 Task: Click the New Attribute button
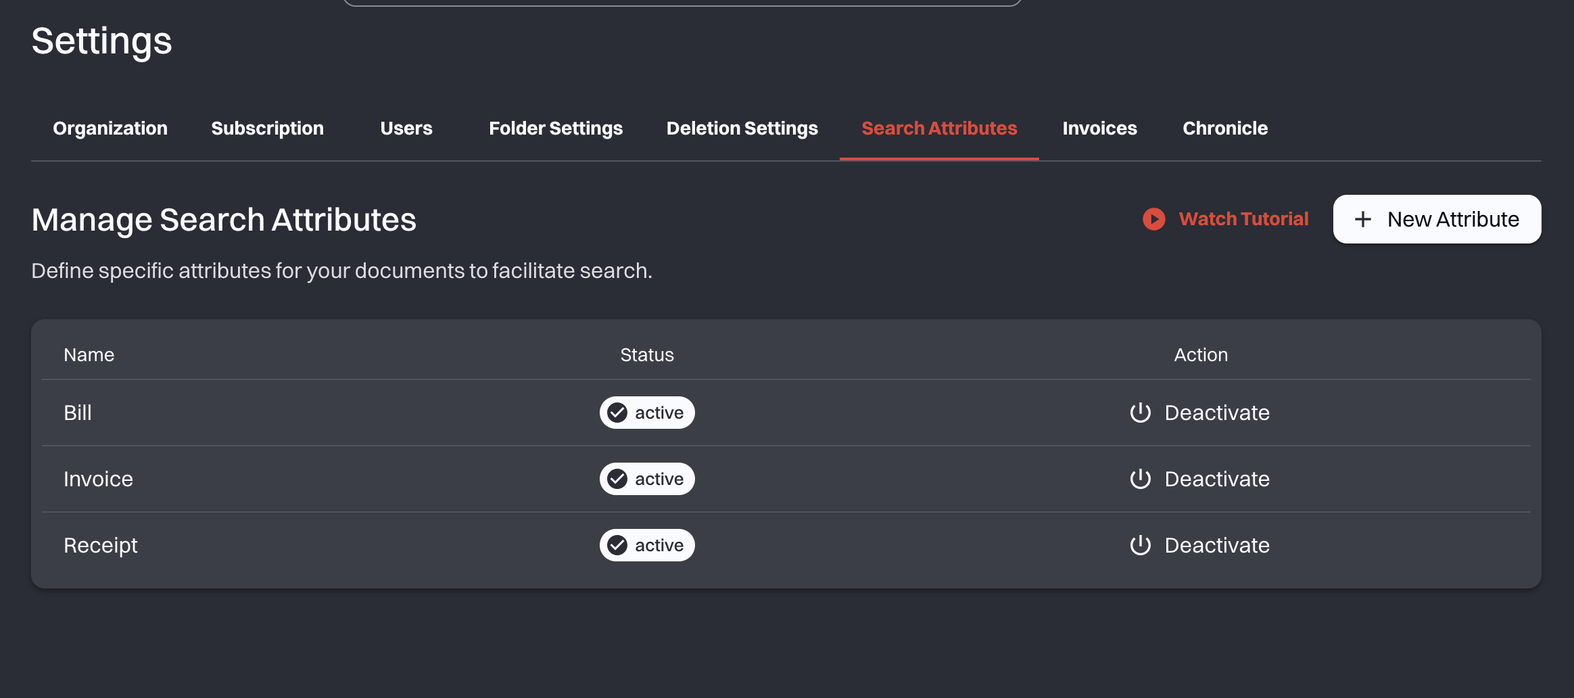tap(1436, 218)
